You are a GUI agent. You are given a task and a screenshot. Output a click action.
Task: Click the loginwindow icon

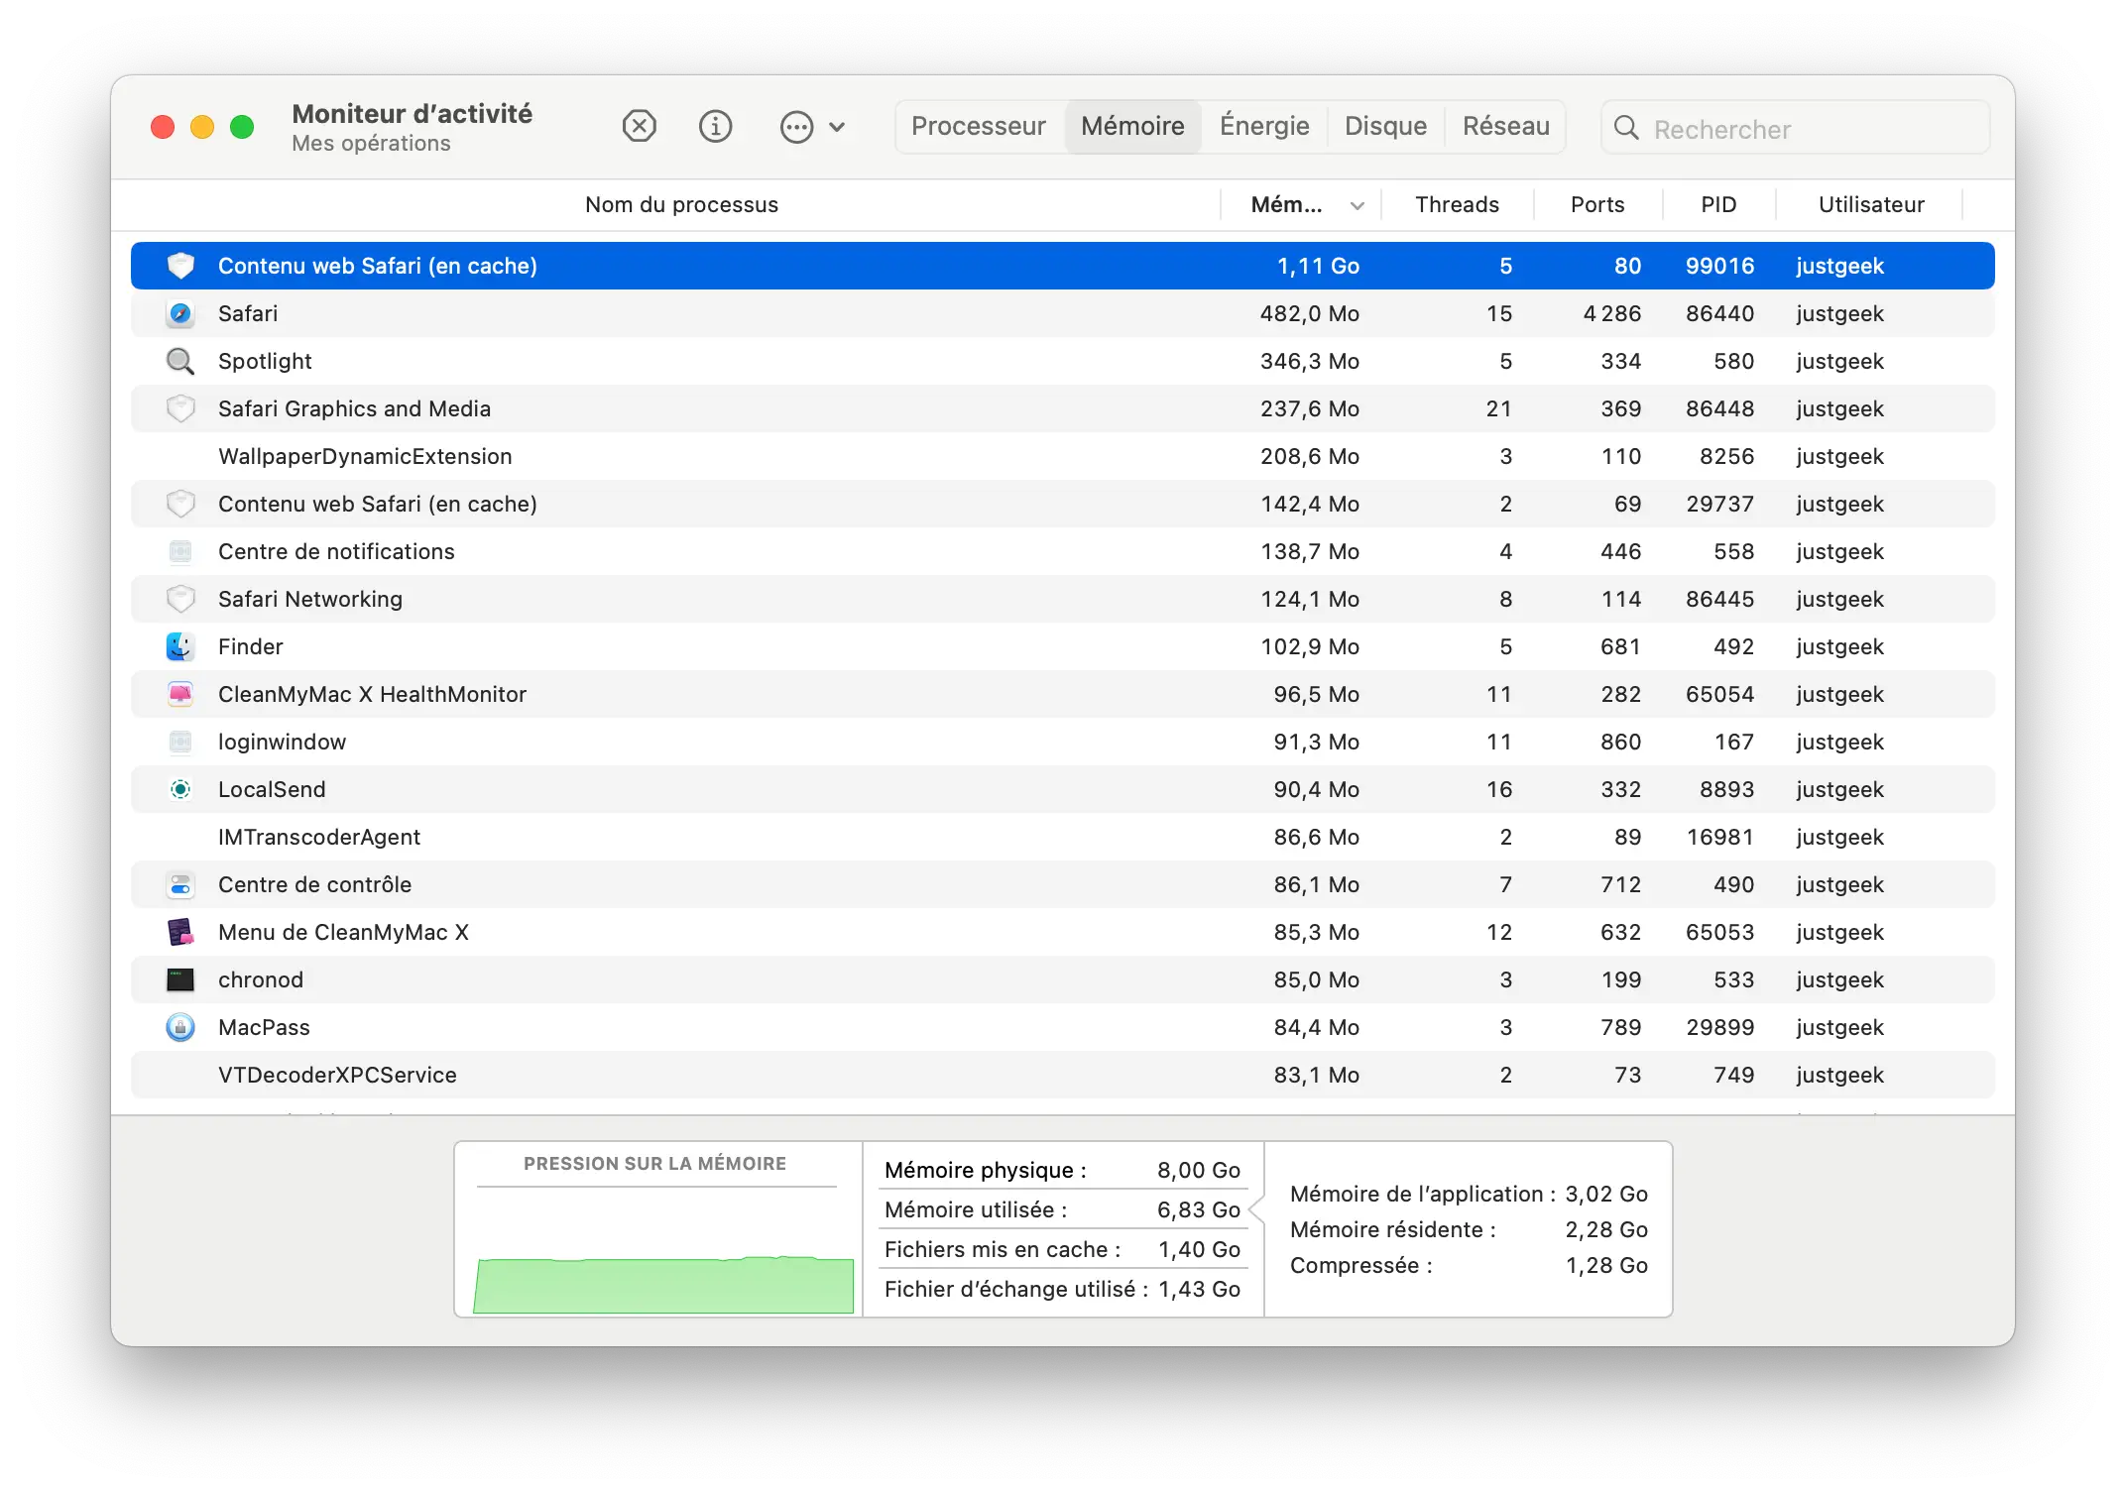[180, 742]
